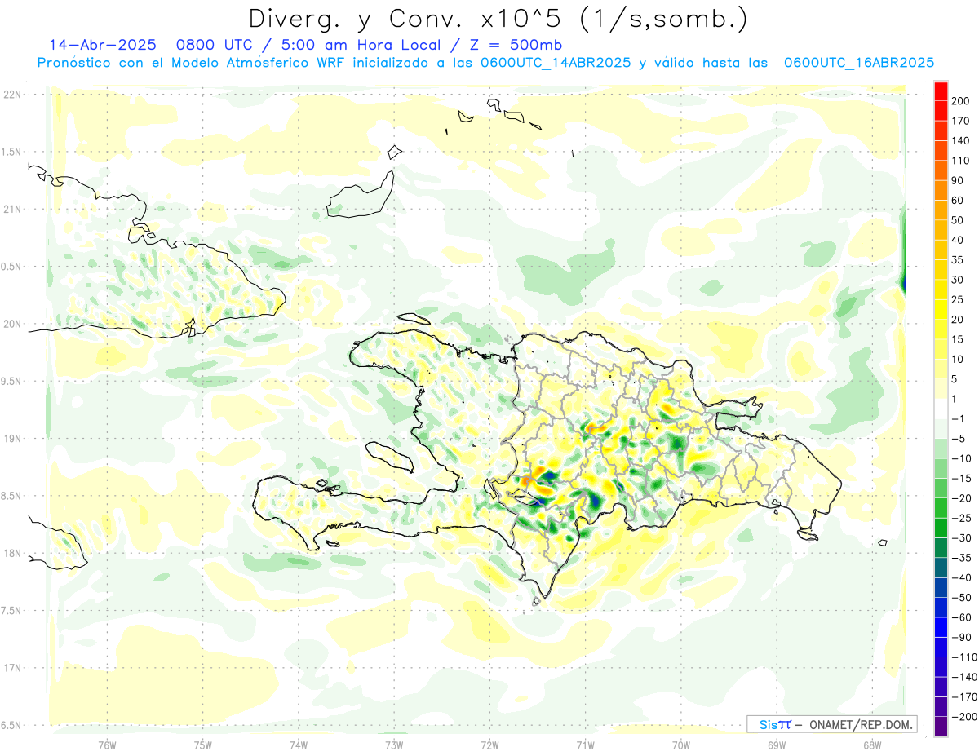The height and width of the screenshot is (756, 979).
Task: Click the positive colorbar value '40'
Action: [959, 240]
